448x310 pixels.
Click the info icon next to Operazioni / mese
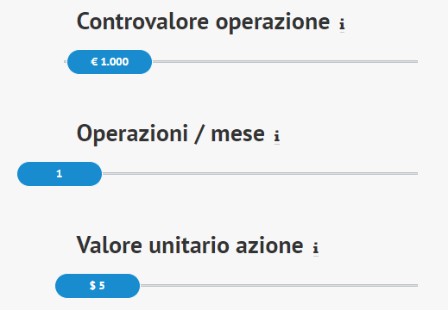(277, 136)
